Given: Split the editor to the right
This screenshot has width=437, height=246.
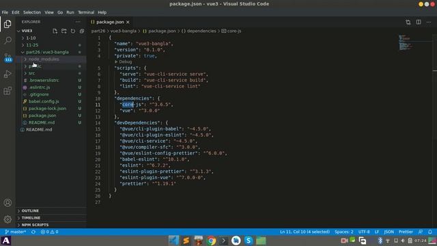Looking at the screenshot, I should (419, 22).
